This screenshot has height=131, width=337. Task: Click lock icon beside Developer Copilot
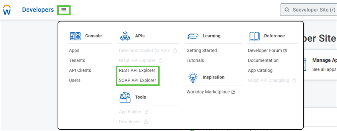tap(175, 51)
